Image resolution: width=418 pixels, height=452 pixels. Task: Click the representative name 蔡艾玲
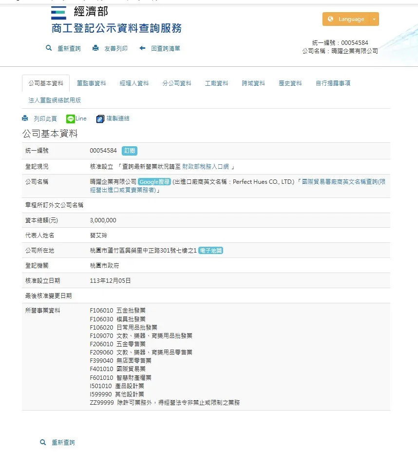[98, 236]
